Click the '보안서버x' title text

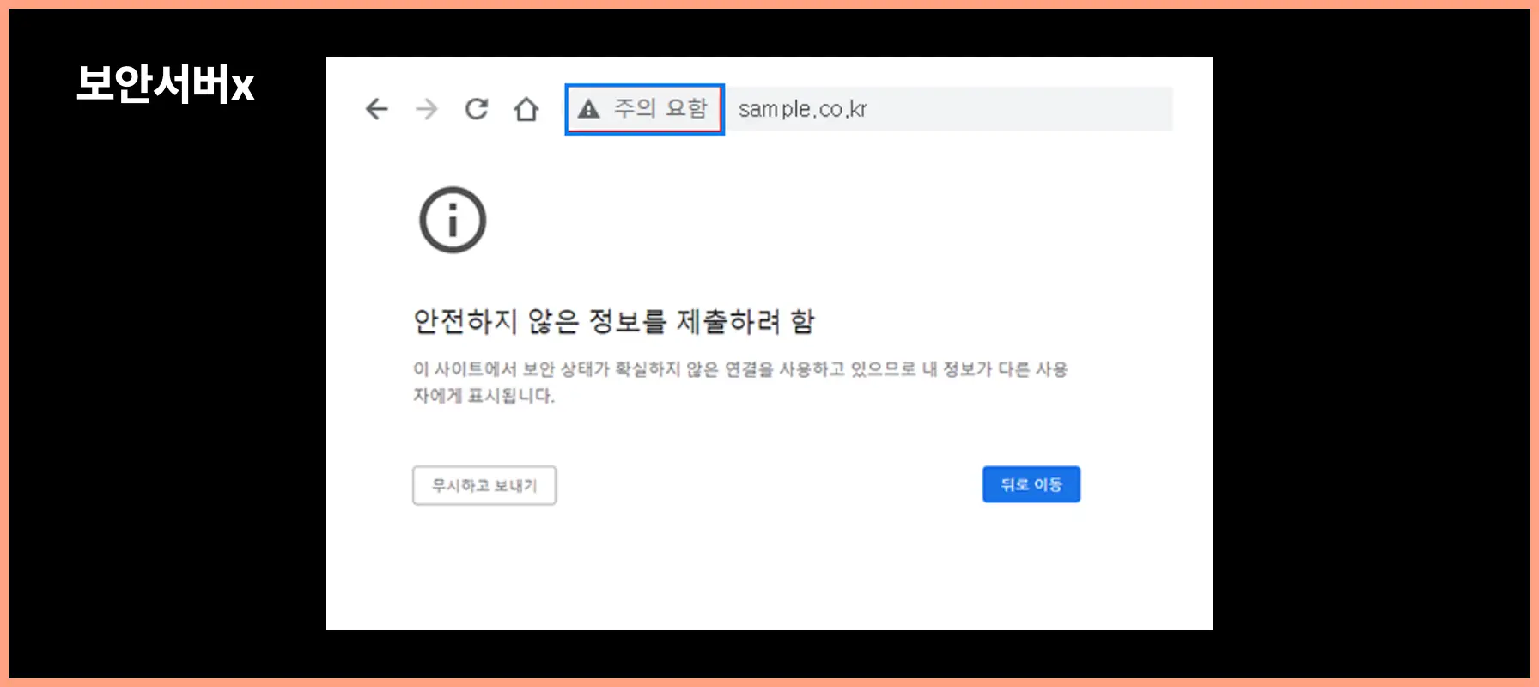click(165, 84)
